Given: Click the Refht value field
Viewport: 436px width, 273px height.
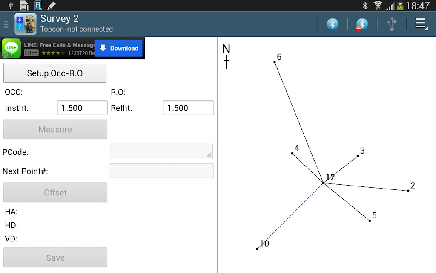Looking at the screenshot, I should coord(188,108).
